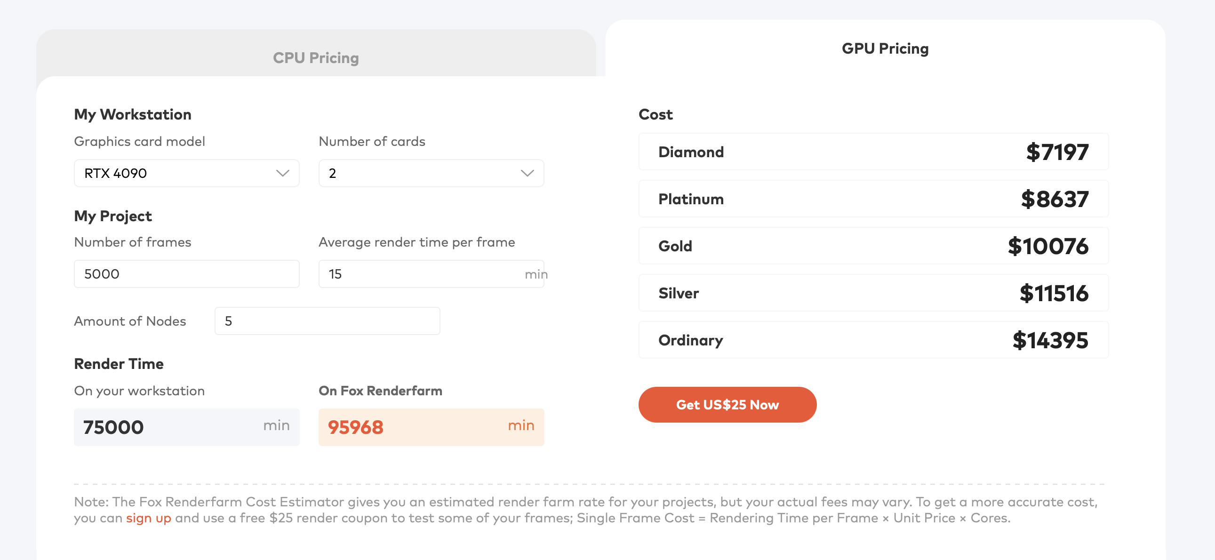Click the Cost section header

[x=655, y=114]
